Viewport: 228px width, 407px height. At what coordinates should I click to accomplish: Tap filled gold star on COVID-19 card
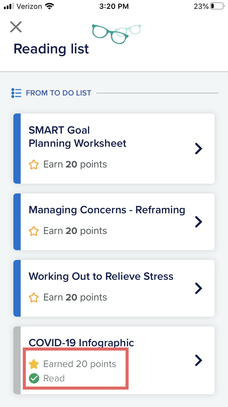click(34, 364)
